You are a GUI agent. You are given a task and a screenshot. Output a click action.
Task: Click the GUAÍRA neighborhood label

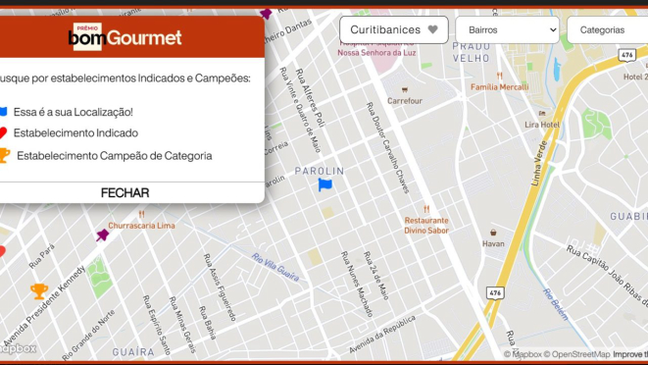(x=133, y=352)
